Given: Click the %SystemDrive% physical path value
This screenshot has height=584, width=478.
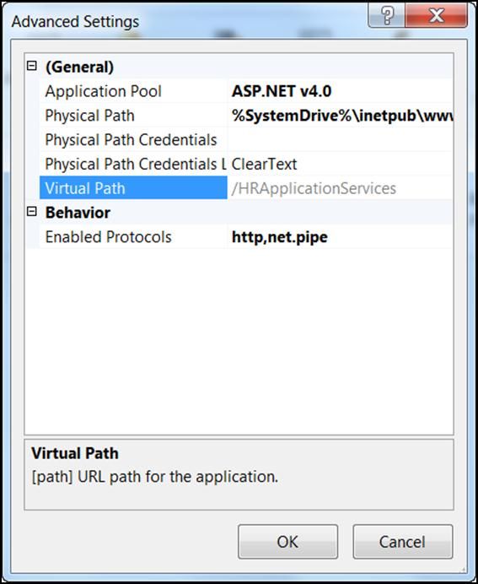Looking at the screenshot, I should 340,116.
